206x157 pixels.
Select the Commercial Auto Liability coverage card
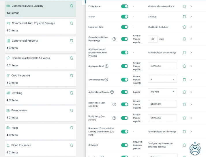[x=40, y=9]
